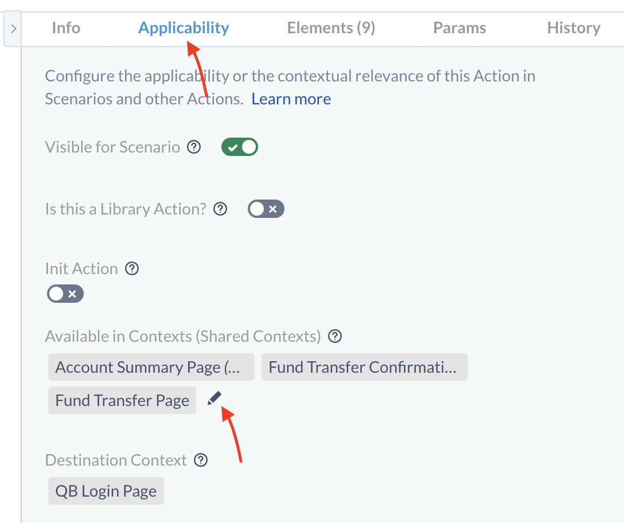Open help icon for Library Action
The height and width of the screenshot is (523, 624).
click(220, 209)
